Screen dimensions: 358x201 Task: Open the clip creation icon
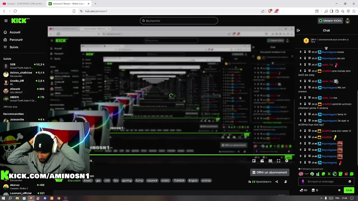(x=262, y=161)
